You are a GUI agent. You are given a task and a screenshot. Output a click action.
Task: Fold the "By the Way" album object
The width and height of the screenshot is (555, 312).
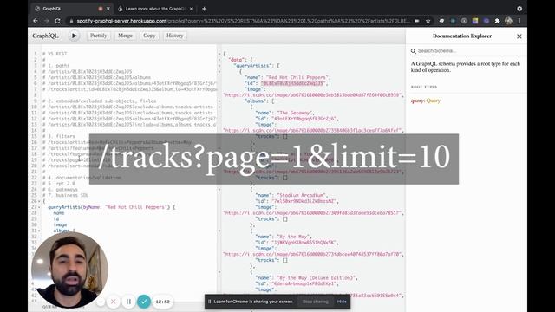219,231
